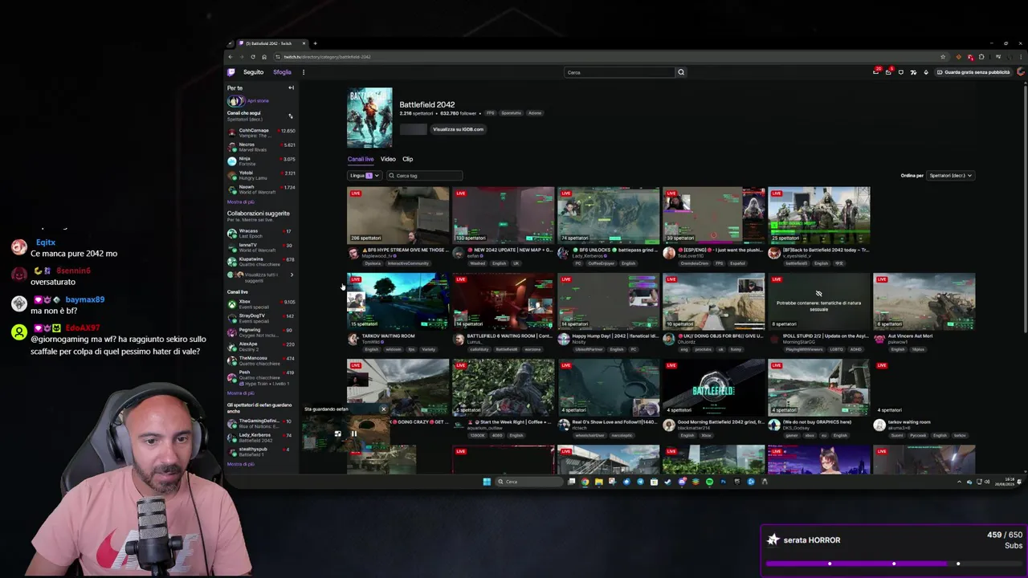Click Mostra di più under followed channels
This screenshot has height=578, width=1028.
click(240, 201)
